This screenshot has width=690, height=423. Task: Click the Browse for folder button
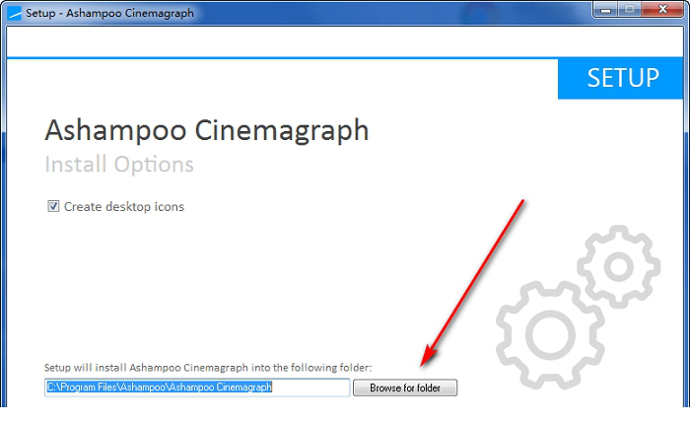(x=405, y=388)
